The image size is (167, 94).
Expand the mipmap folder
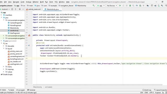(4, 69)
